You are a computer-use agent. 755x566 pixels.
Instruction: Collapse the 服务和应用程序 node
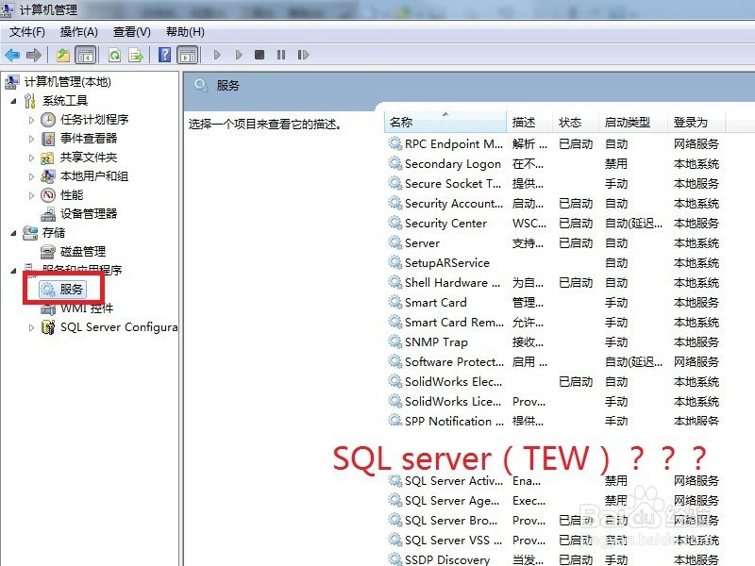tap(13, 271)
